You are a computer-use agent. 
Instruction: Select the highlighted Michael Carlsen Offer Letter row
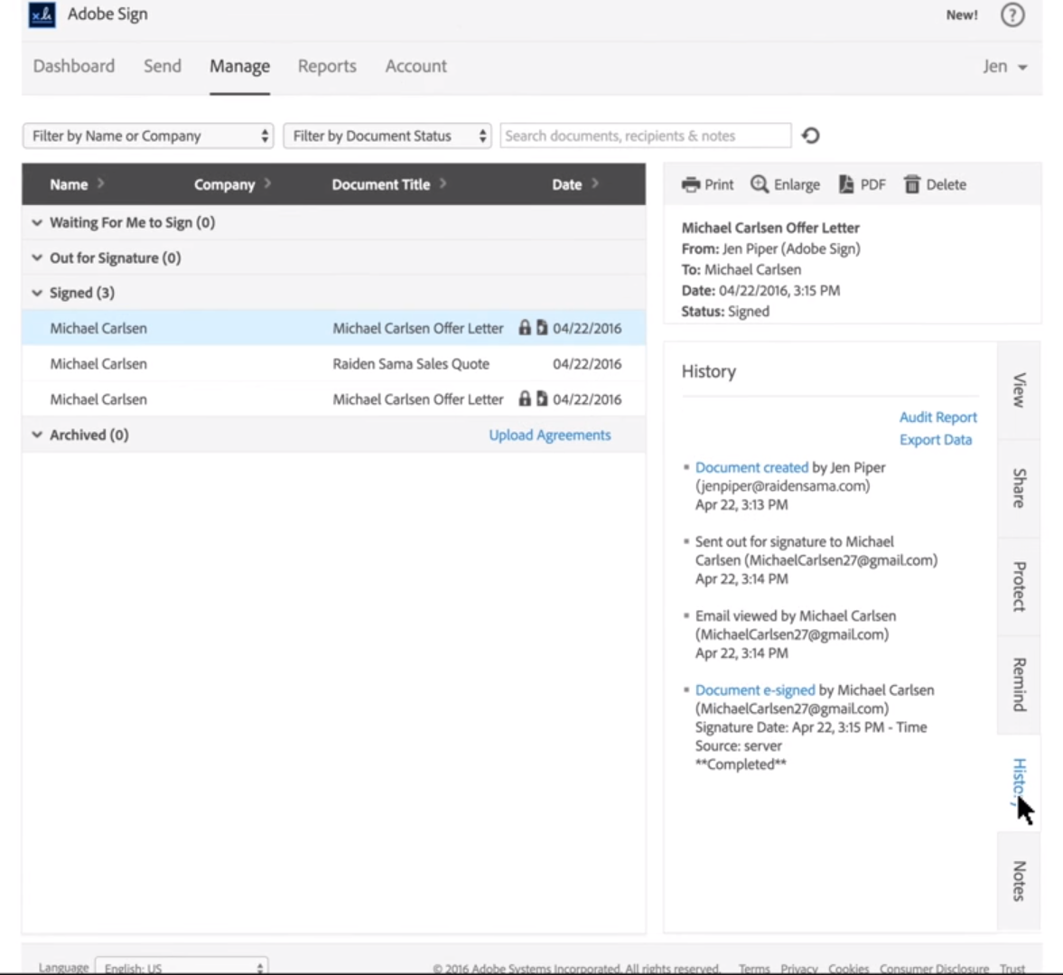coord(333,328)
